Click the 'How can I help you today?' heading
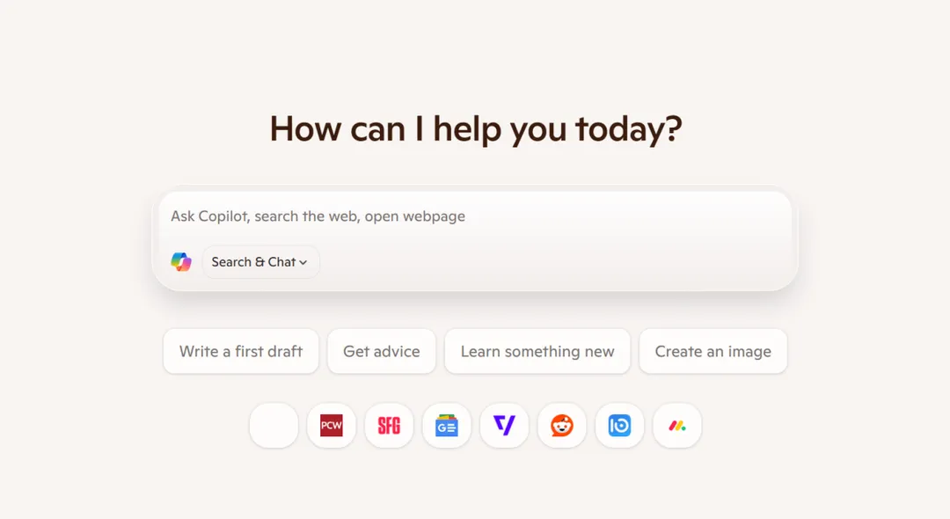 (476, 128)
